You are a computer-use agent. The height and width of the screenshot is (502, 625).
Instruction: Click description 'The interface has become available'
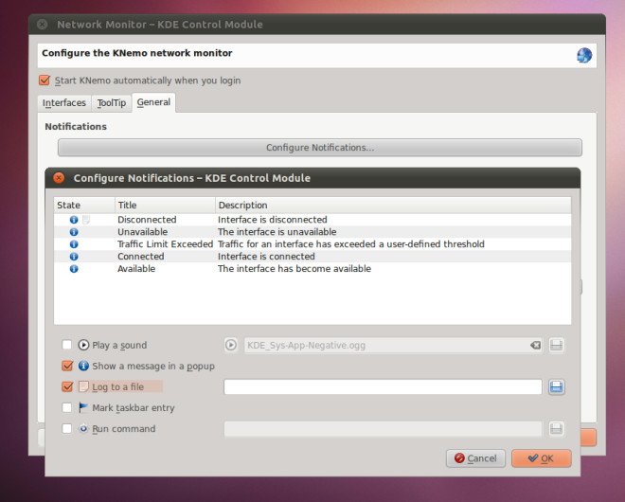pos(295,269)
